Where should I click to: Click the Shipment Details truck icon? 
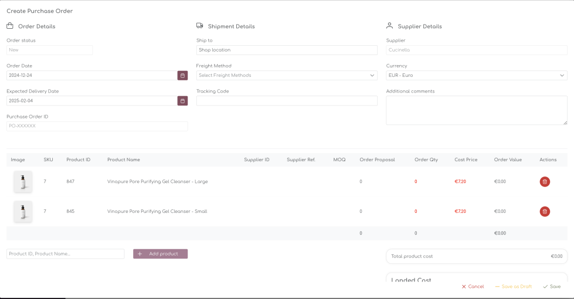point(200,26)
